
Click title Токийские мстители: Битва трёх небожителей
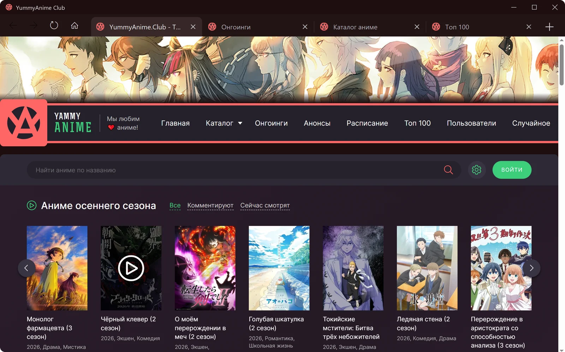click(351, 328)
